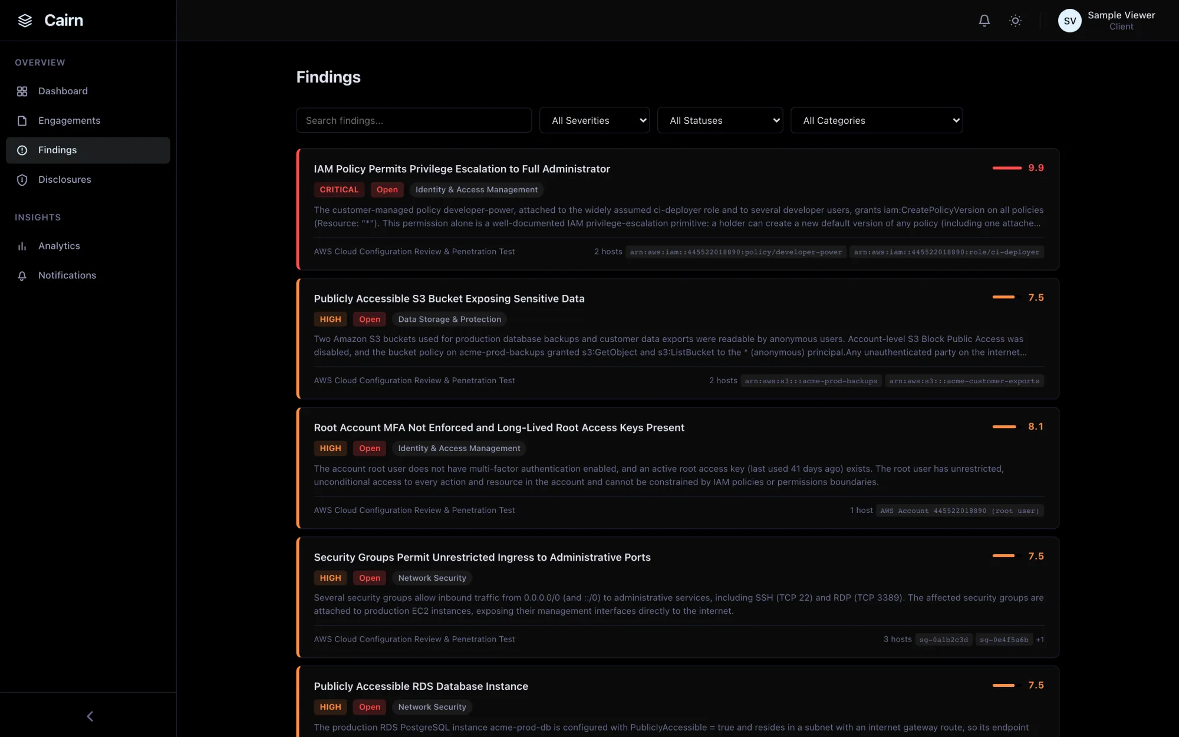Click the Engagements document icon
The width and height of the screenshot is (1179, 737).
(22, 121)
